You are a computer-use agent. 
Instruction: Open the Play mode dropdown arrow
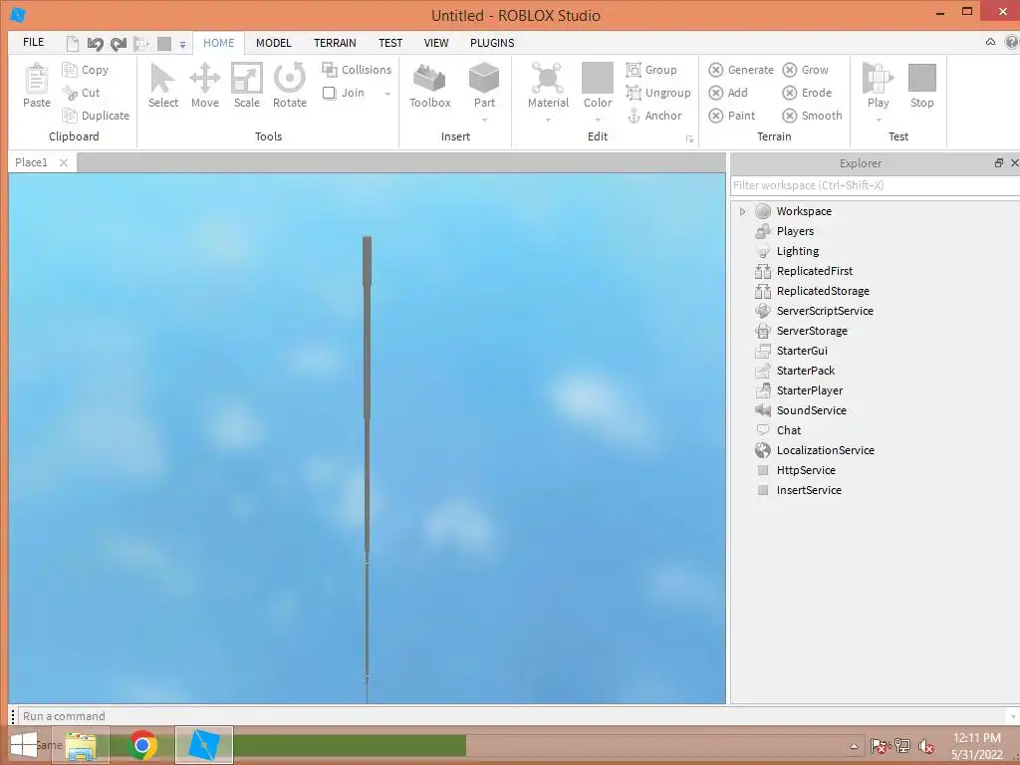pyautogui.click(x=879, y=120)
